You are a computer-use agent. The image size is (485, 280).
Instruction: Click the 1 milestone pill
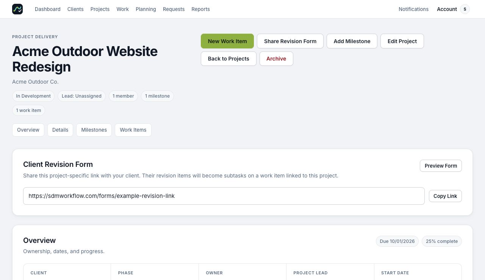point(157,96)
